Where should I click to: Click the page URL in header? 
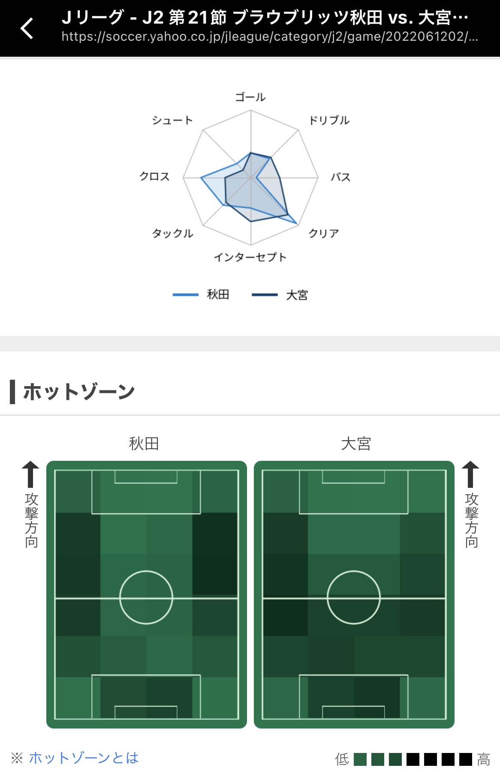coord(269,37)
